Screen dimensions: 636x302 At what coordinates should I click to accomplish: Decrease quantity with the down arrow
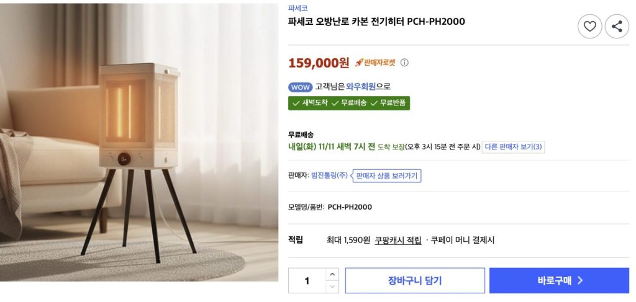(332, 286)
